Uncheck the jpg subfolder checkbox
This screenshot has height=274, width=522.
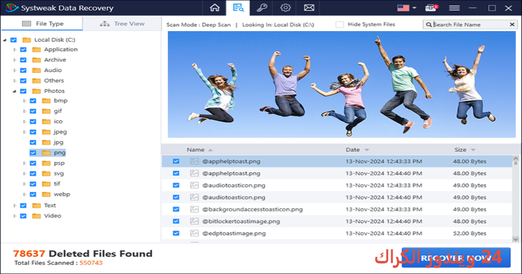coord(33,142)
